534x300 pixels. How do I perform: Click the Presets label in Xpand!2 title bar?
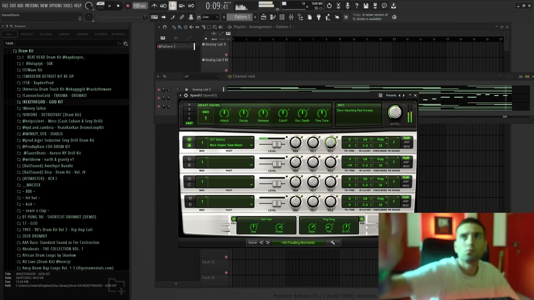click(x=391, y=95)
